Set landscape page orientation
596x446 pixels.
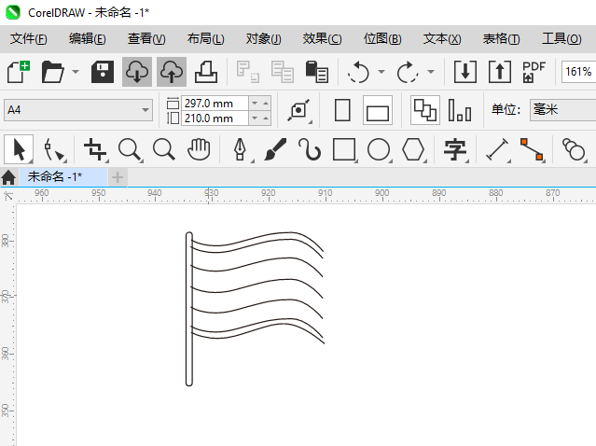pos(378,110)
